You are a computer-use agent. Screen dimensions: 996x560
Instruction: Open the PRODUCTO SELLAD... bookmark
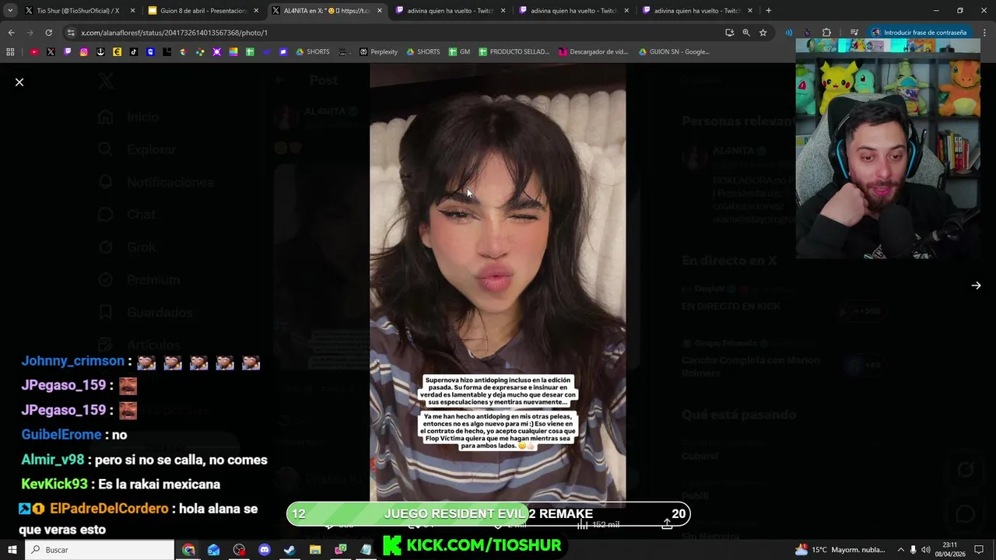pyautogui.click(x=514, y=52)
